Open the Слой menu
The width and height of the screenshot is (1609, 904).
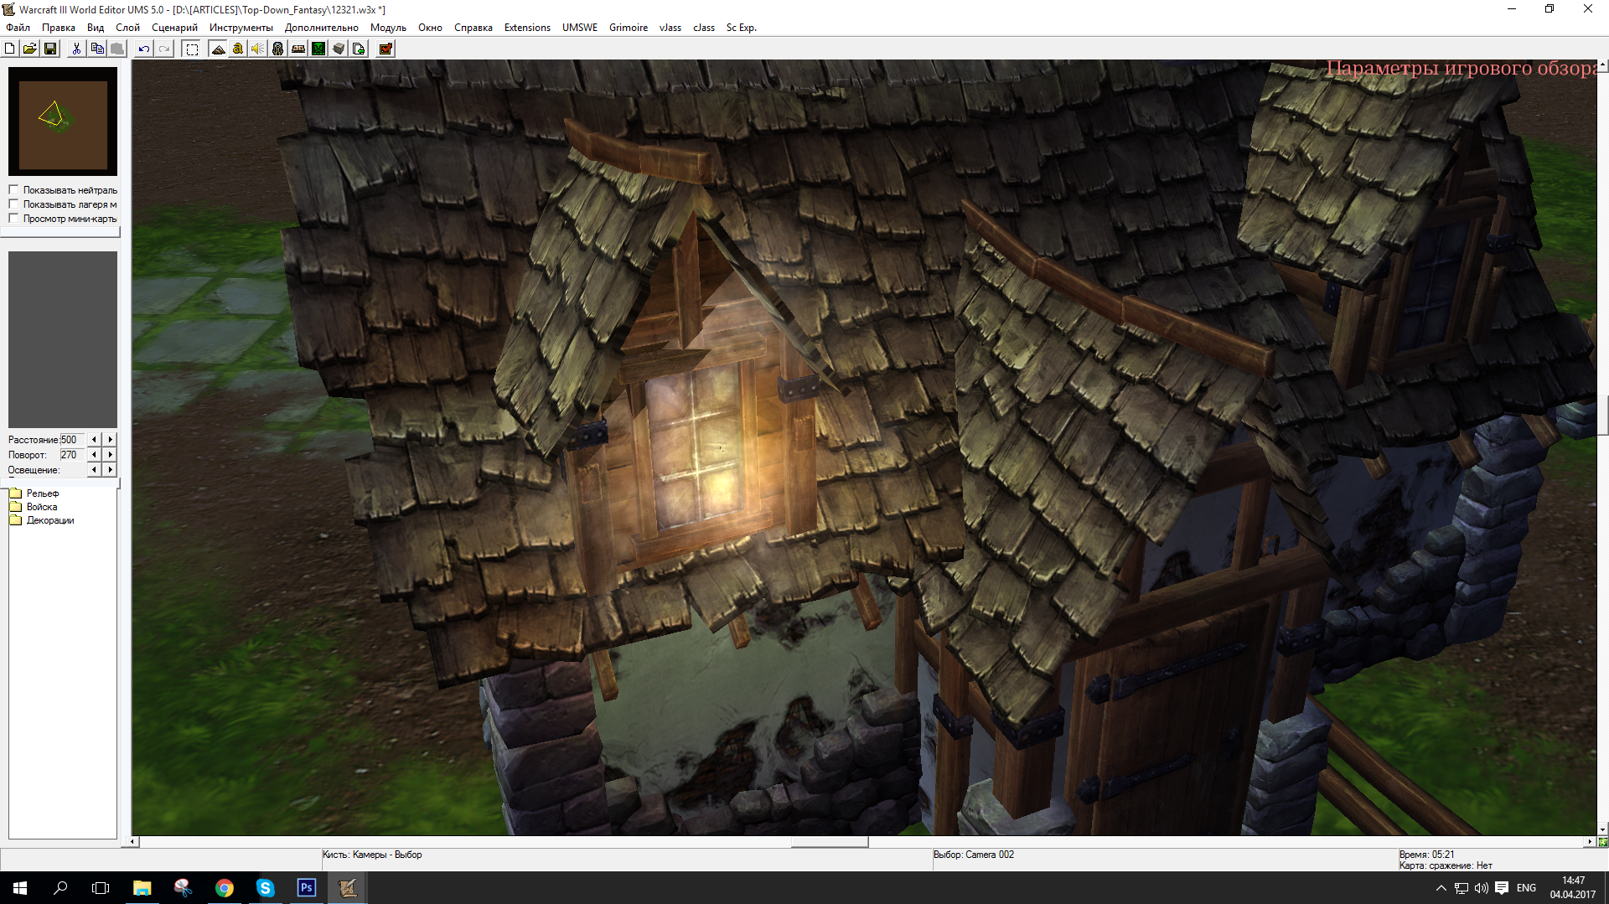coord(127,28)
